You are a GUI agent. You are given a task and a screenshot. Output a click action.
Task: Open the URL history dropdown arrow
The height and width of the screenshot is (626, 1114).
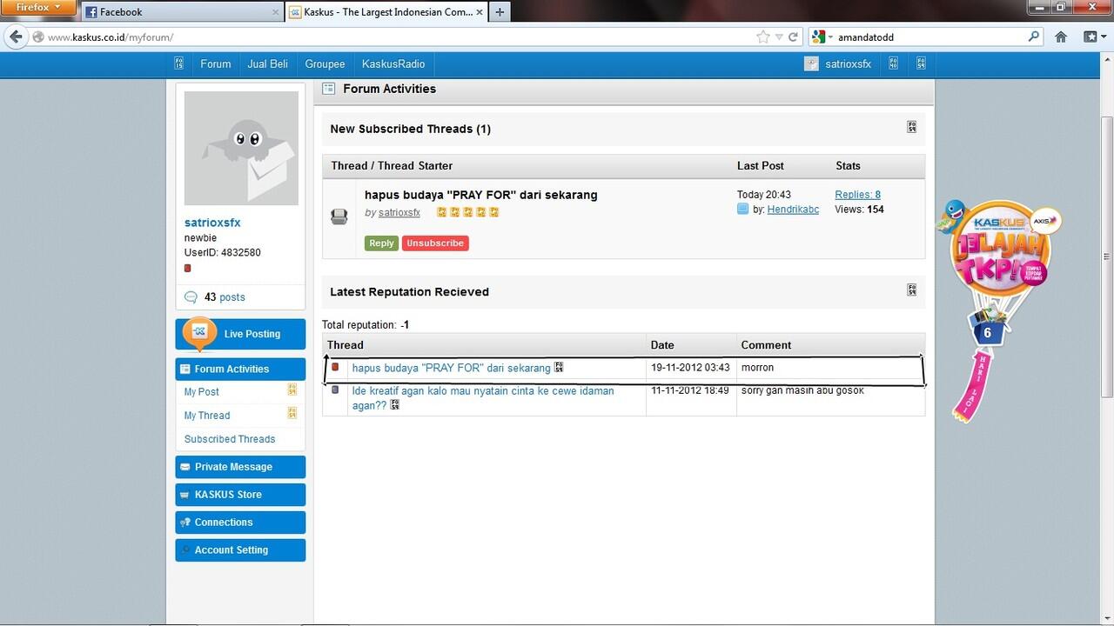(x=779, y=37)
